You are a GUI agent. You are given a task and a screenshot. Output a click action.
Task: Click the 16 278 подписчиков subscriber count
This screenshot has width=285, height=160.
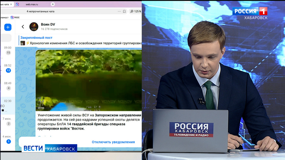[54, 29]
